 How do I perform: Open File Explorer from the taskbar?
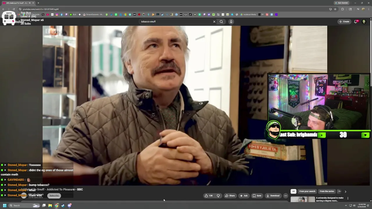50,206
